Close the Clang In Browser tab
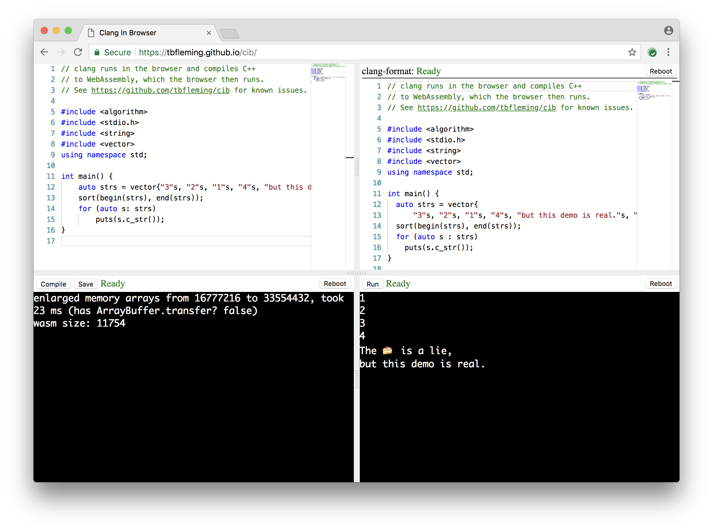Viewport: 713px width, 530px height. (x=209, y=33)
